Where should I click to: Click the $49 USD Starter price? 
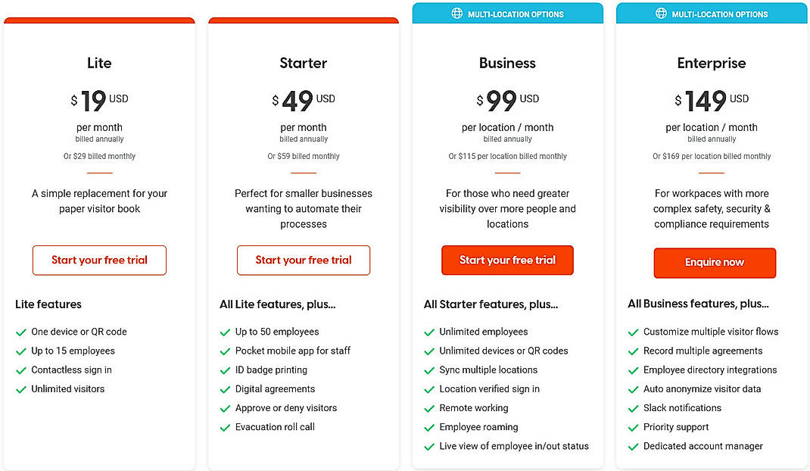[303, 98]
